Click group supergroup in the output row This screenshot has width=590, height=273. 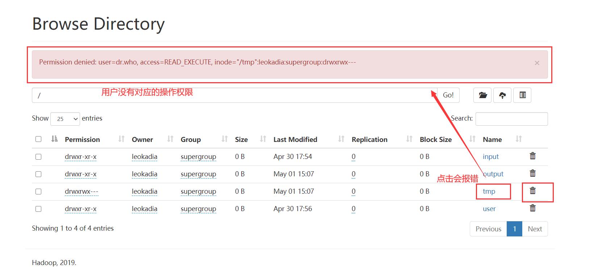(x=198, y=174)
